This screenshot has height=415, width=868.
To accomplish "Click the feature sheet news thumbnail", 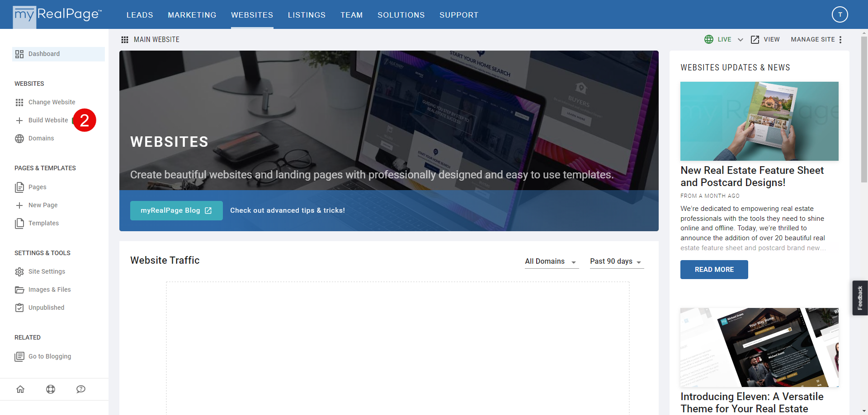I will [759, 121].
